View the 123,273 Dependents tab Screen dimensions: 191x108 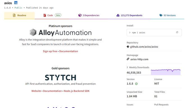[129, 15]
